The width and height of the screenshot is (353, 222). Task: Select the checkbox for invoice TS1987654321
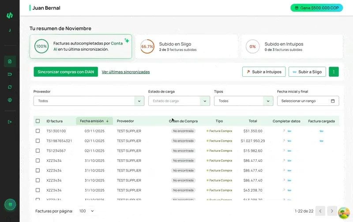coord(38,141)
